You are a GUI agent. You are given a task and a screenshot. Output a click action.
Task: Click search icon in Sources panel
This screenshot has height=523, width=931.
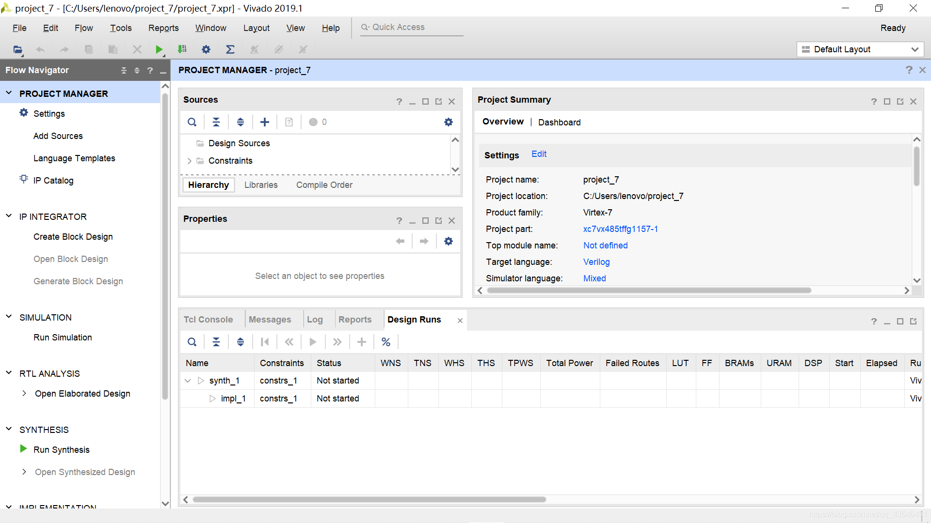tap(192, 122)
